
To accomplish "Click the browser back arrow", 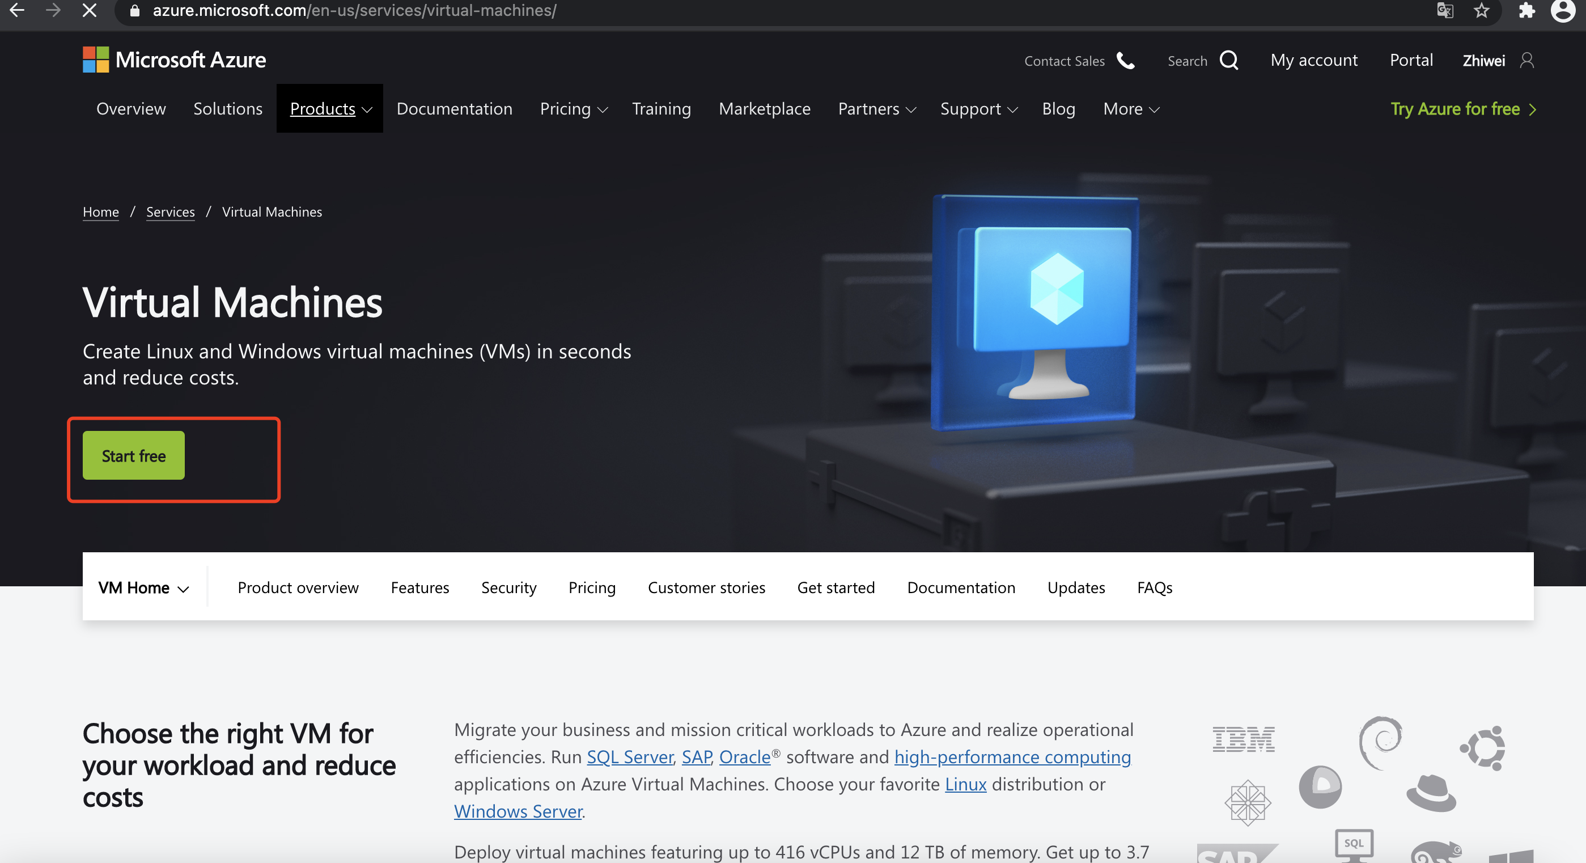I will [17, 10].
